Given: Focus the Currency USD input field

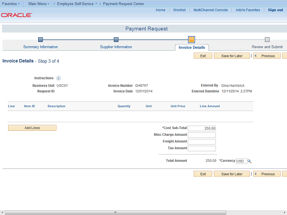Looking at the screenshot, I should coord(241,161).
